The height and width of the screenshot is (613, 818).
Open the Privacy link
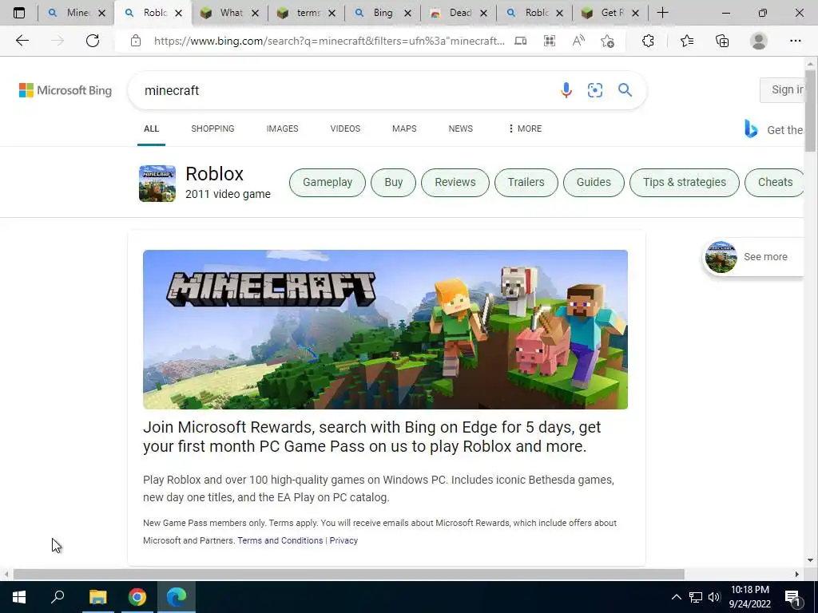point(343,540)
